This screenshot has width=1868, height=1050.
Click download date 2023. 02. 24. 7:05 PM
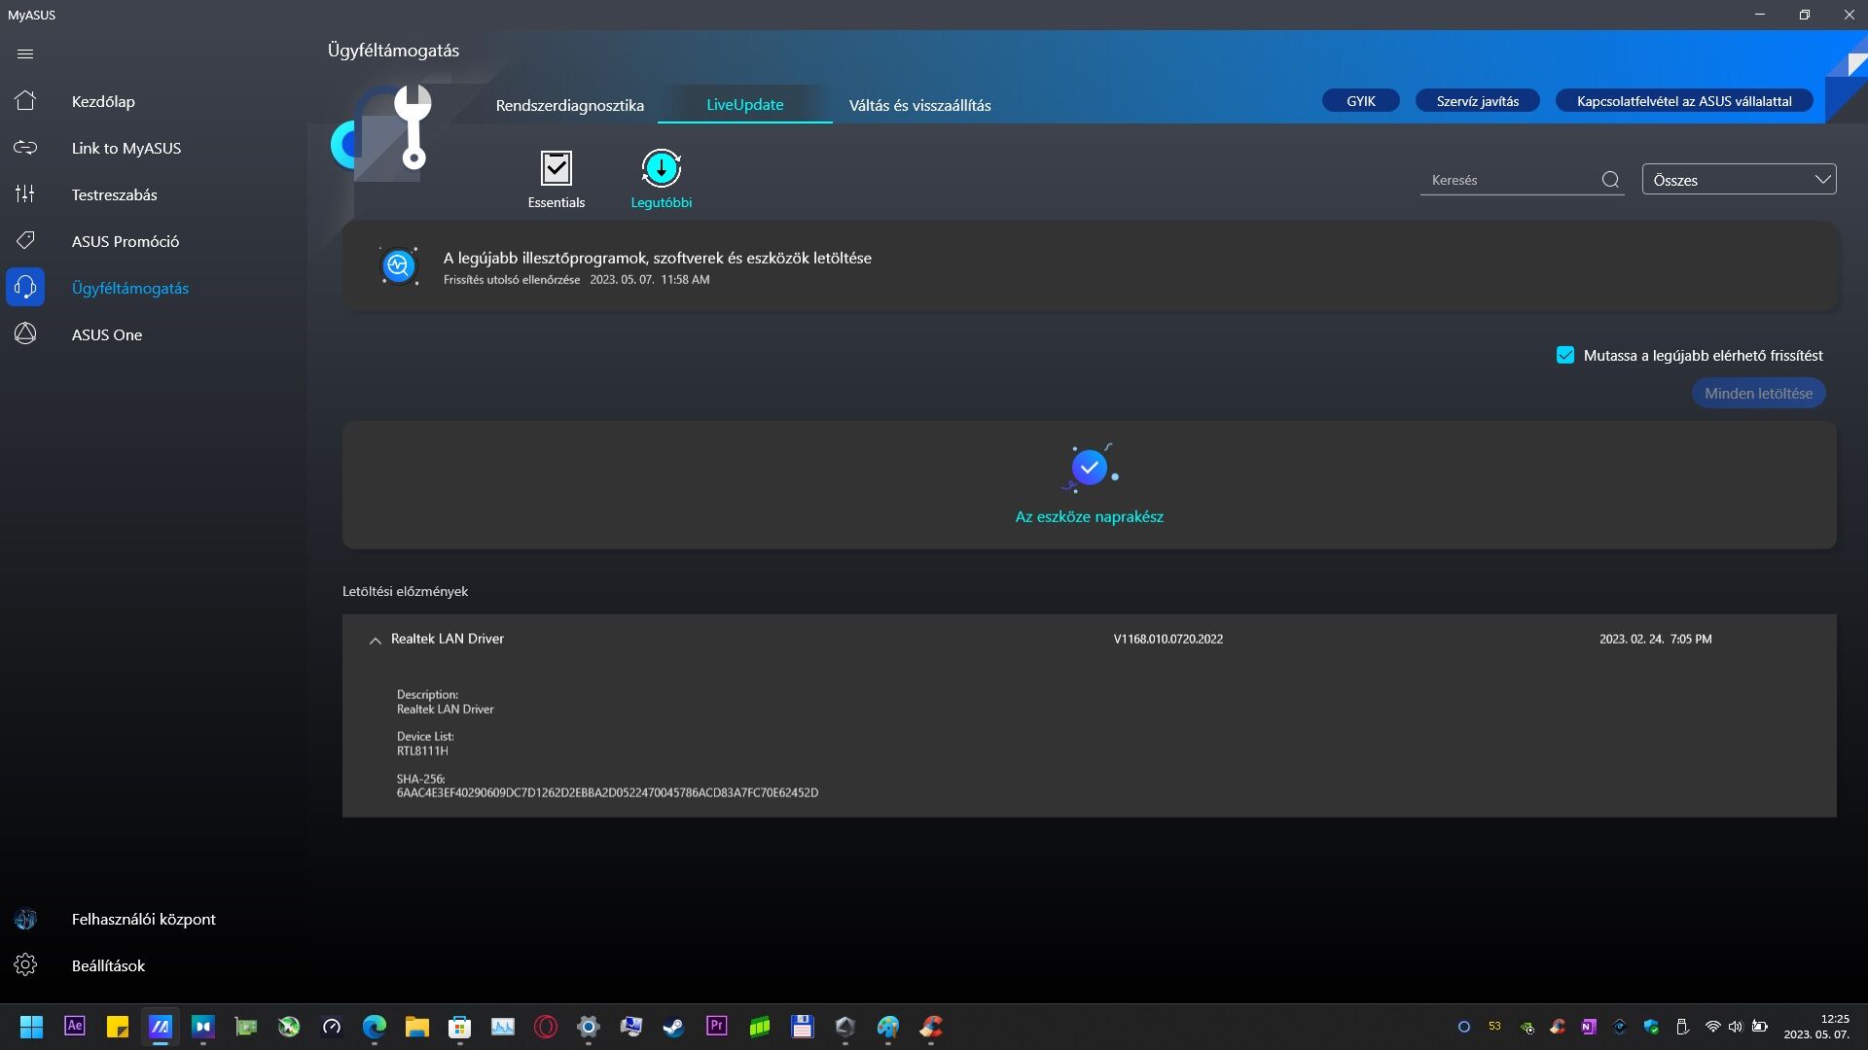point(1656,639)
